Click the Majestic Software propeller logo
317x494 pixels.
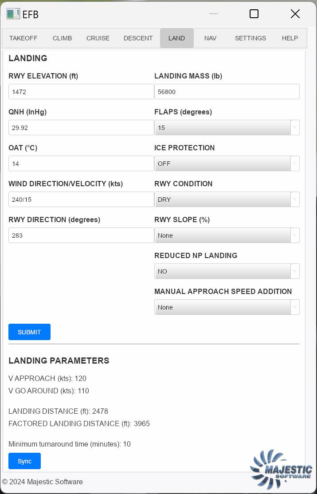tap(281, 469)
